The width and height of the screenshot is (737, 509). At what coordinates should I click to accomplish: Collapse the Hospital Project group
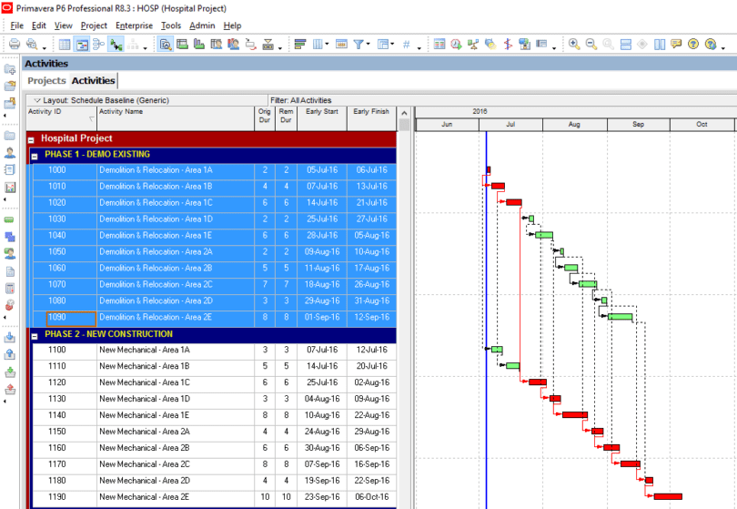coord(32,139)
